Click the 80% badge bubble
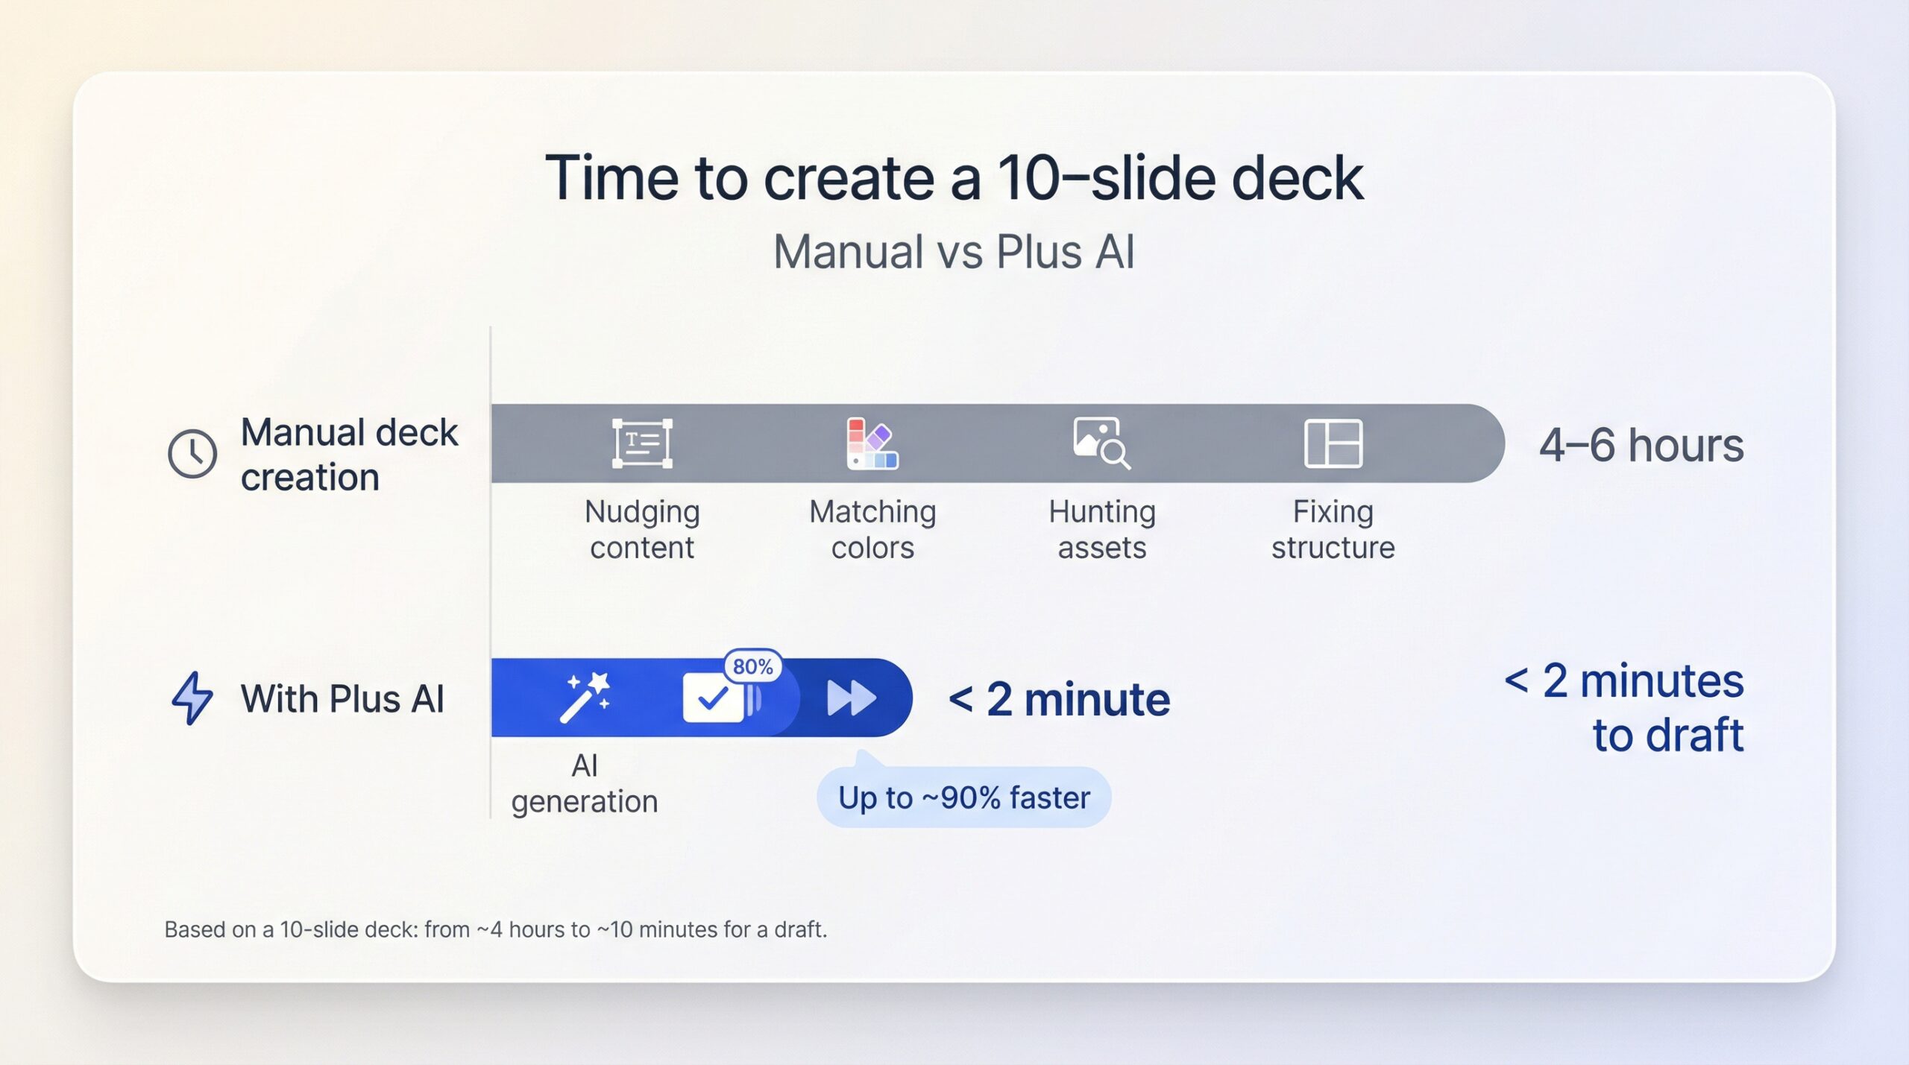Image resolution: width=1909 pixels, height=1065 pixels. tap(752, 666)
